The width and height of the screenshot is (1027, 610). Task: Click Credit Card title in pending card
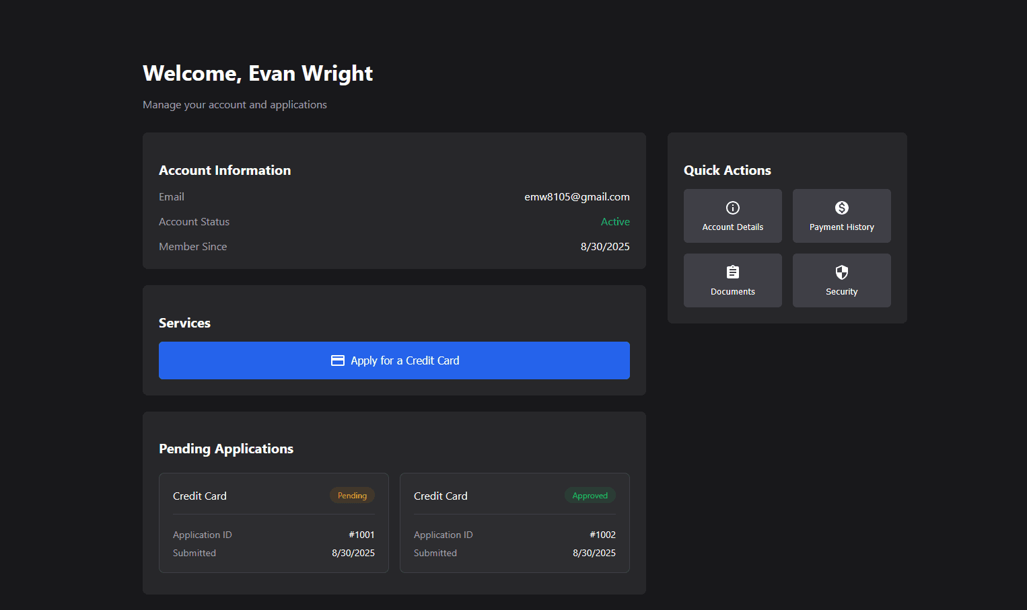tap(200, 496)
